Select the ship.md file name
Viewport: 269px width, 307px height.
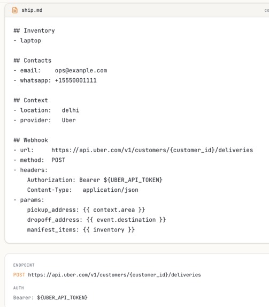pyautogui.click(x=32, y=10)
